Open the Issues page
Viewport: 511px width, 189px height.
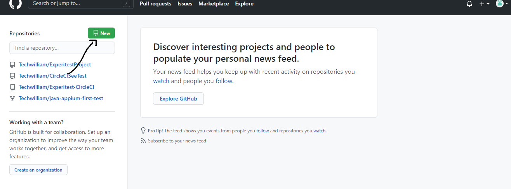[185, 3]
